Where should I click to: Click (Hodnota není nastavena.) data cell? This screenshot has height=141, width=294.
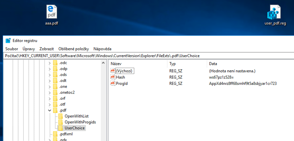pyautogui.click(x=232, y=71)
